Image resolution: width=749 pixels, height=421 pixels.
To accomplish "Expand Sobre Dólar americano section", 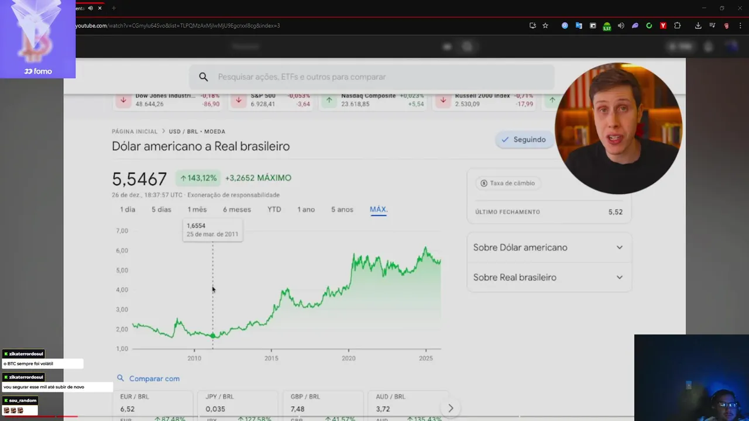I will click(549, 247).
